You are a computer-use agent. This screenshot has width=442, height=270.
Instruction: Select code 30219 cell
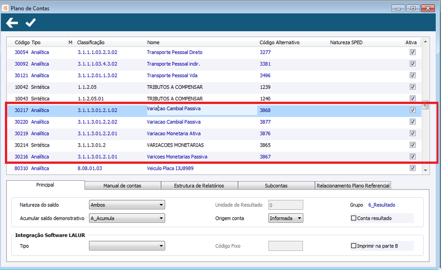tap(22, 133)
